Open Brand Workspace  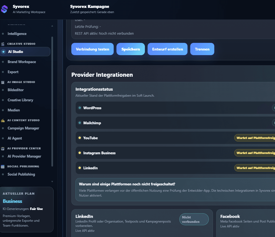point(22,62)
